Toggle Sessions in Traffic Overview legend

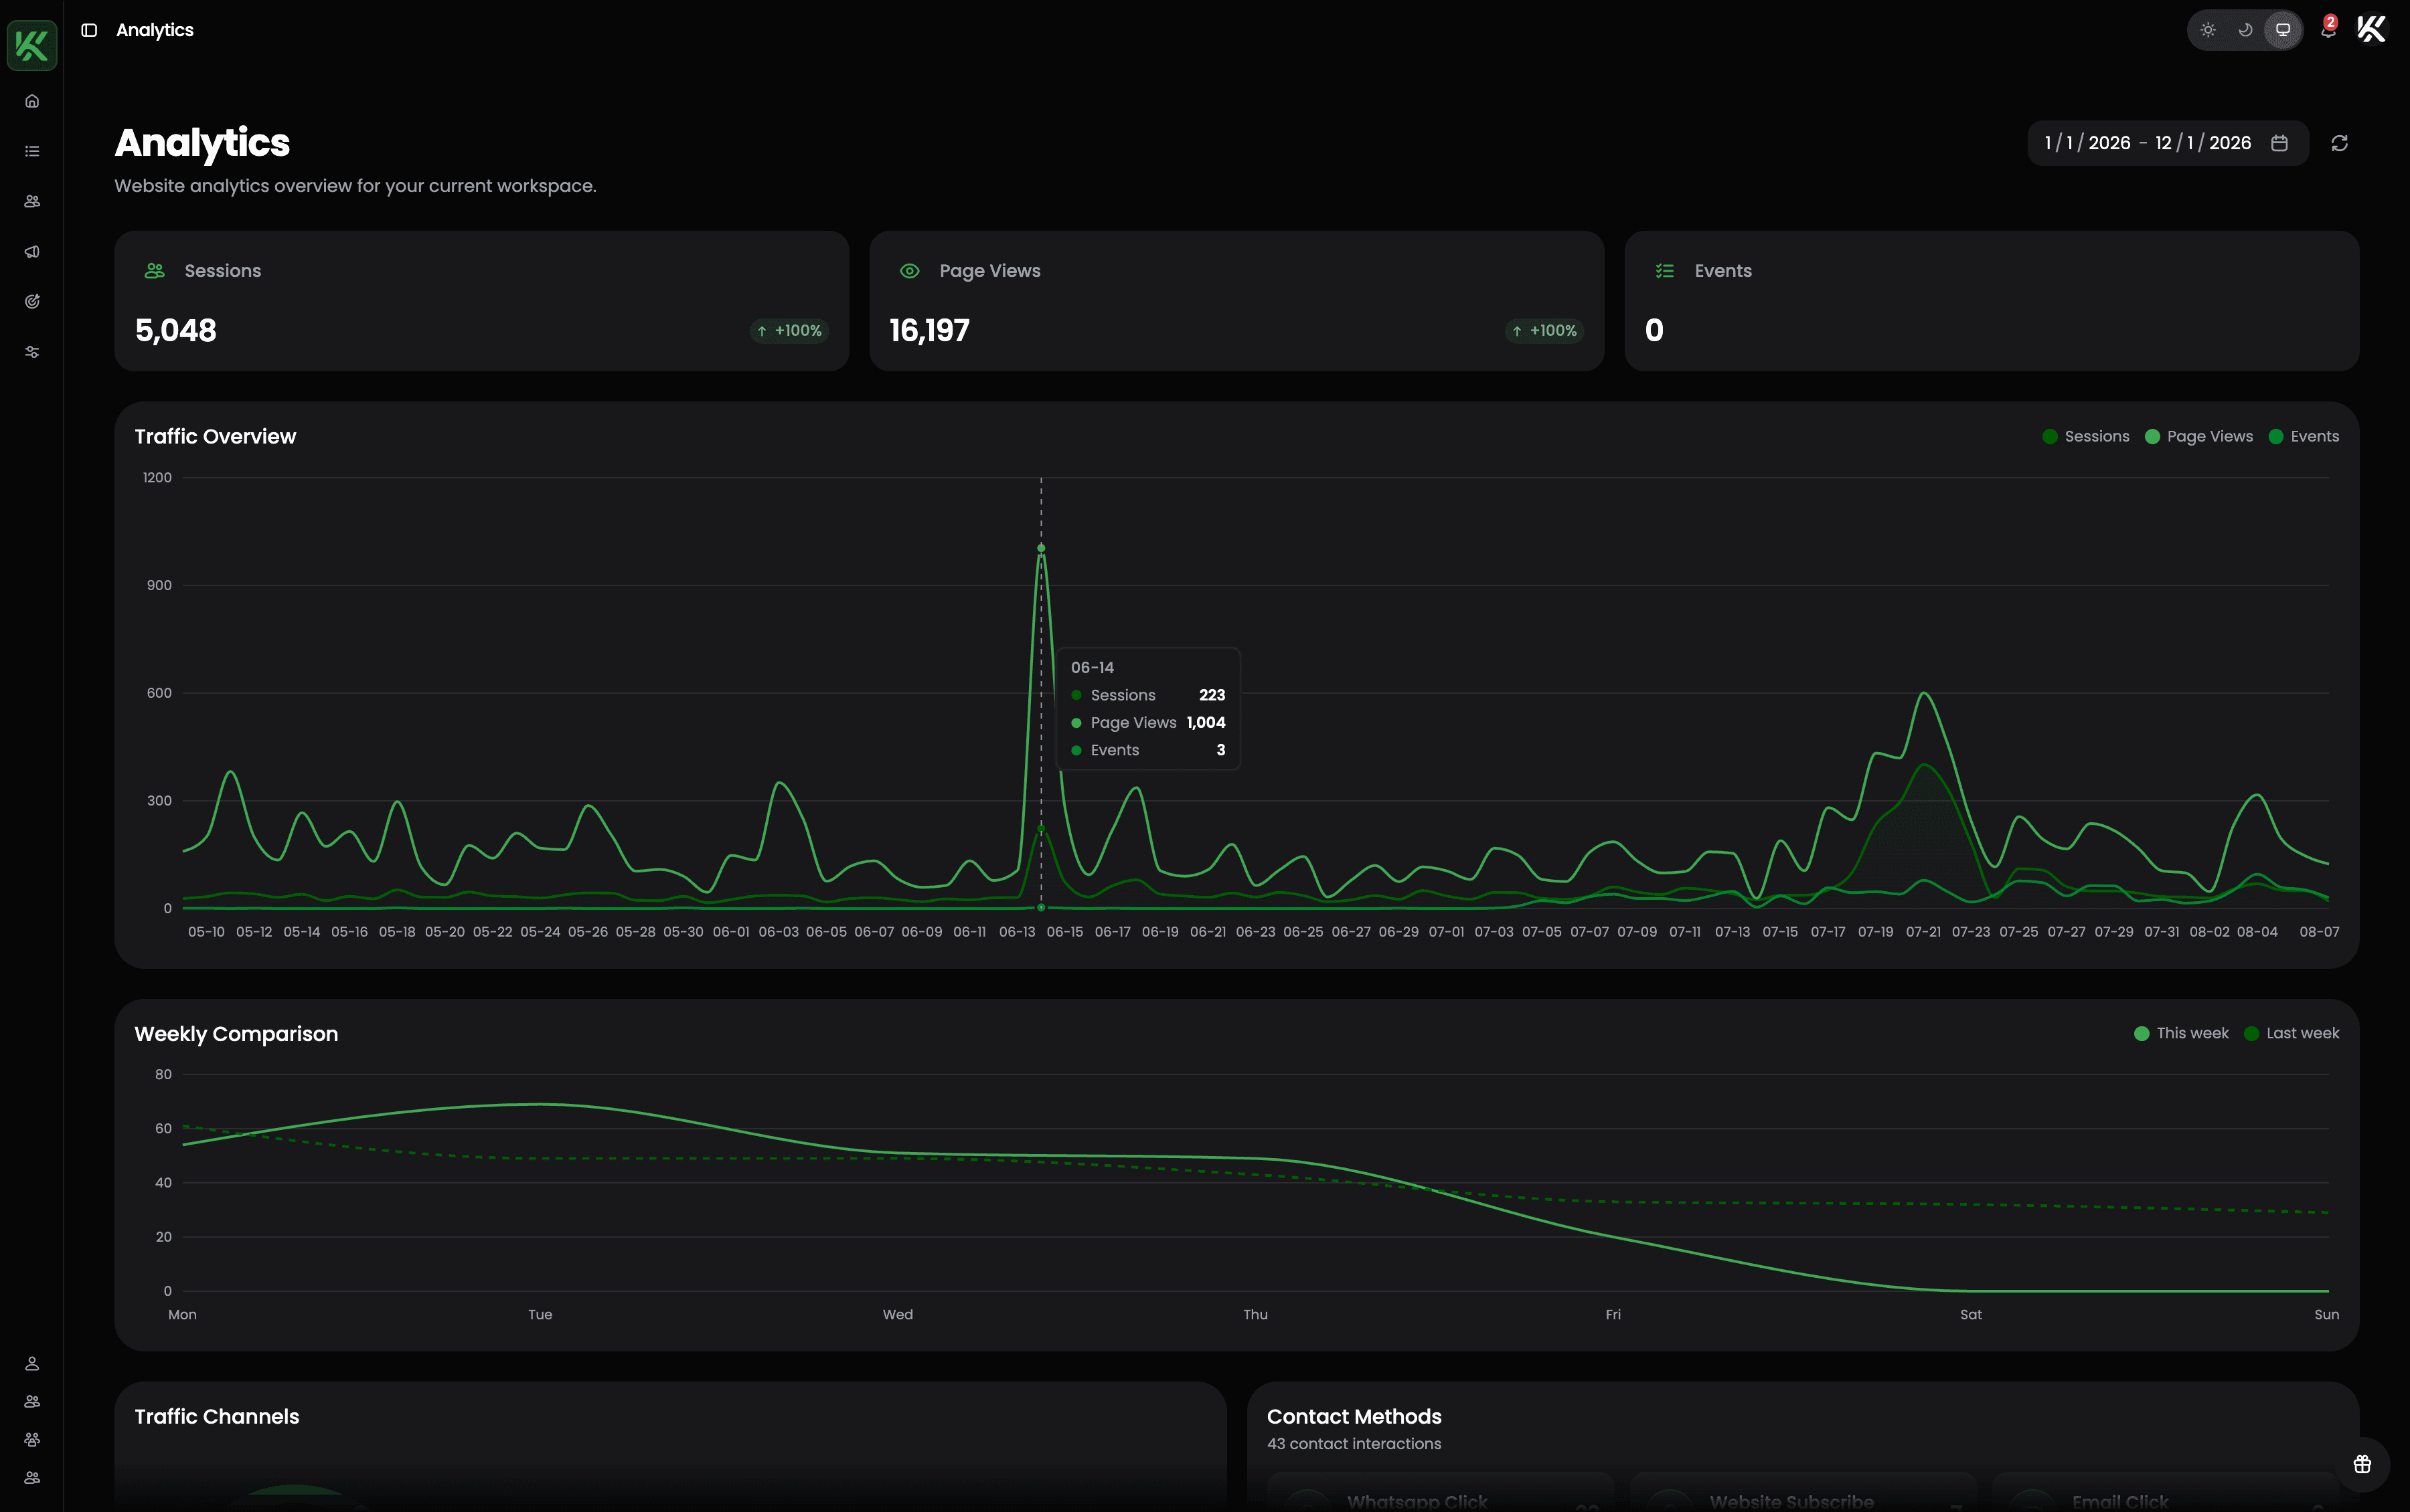tap(2086, 436)
